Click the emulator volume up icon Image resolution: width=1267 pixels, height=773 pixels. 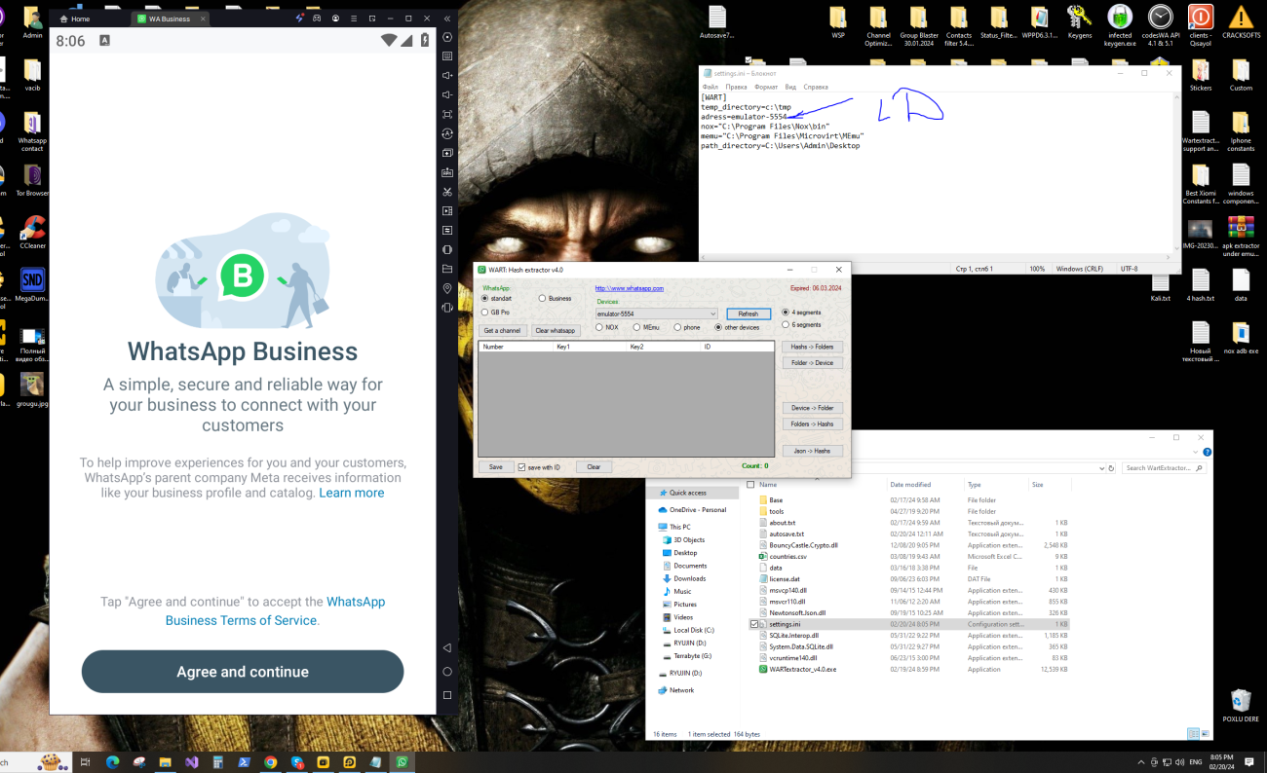click(x=447, y=76)
